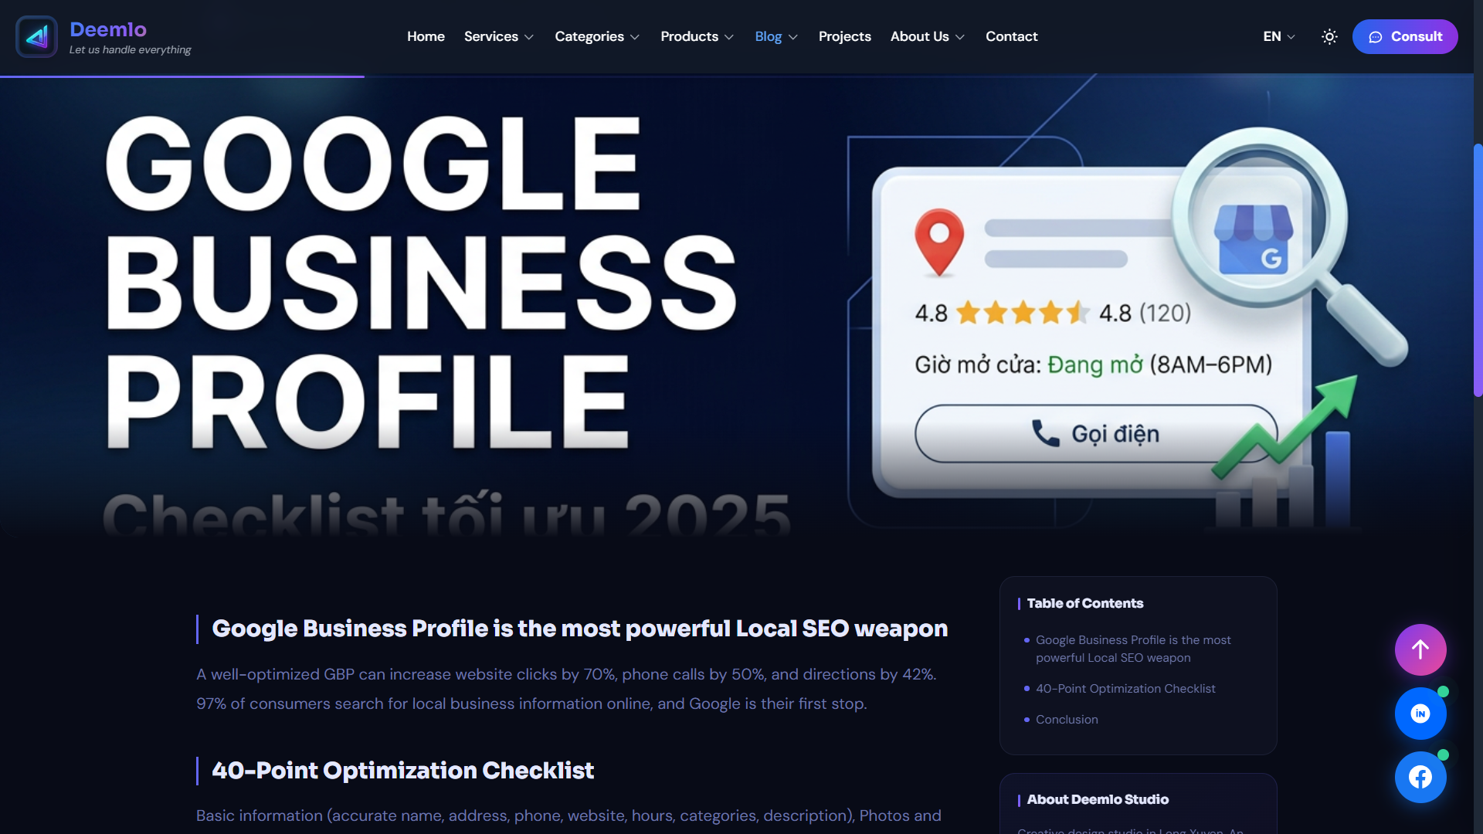Click the scroll-to-top arrow button
This screenshot has height=834, width=1483.
pyautogui.click(x=1420, y=649)
